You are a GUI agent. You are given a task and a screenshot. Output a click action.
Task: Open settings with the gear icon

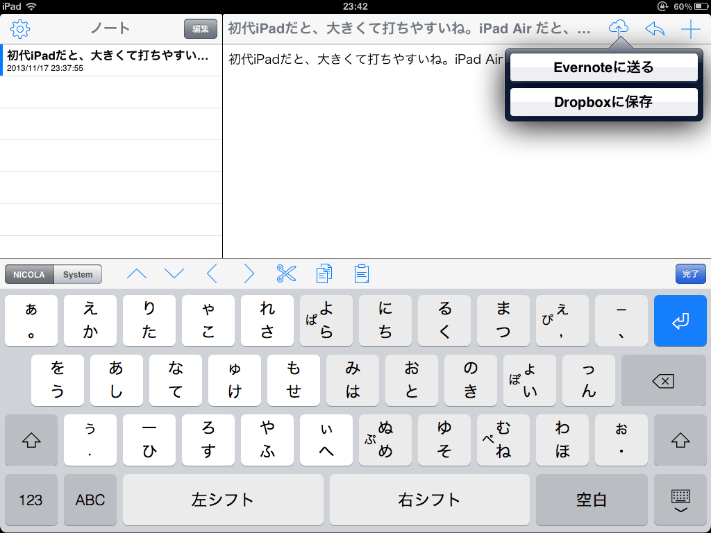pyautogui.click(x=20, y=29)
